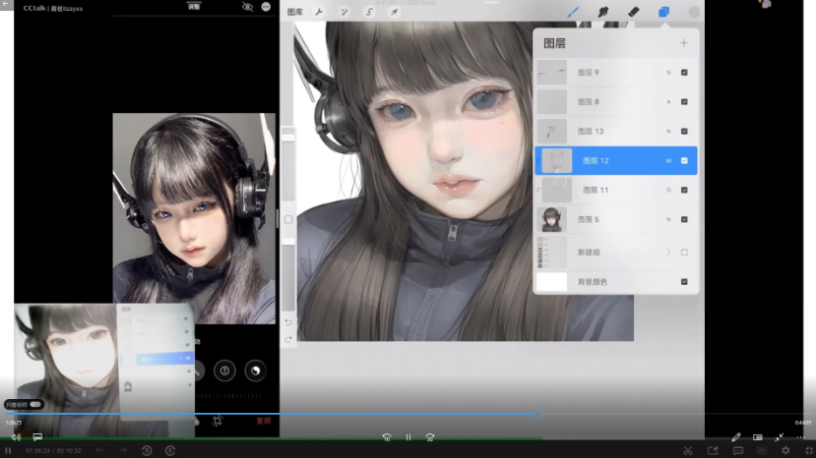Tap Procreate undo arrow on sidebar
The width and height of the screenshot is (816, 458).
click(288, 322)
